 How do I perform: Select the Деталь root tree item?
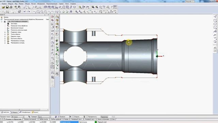(x=6, y=17)
